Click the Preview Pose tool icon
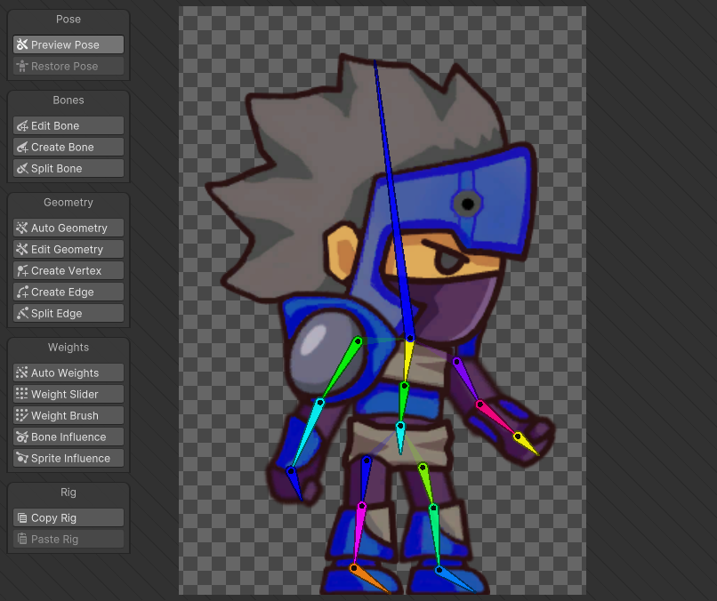This screenshot has width=717, height=601. click(x=22, y=44)
